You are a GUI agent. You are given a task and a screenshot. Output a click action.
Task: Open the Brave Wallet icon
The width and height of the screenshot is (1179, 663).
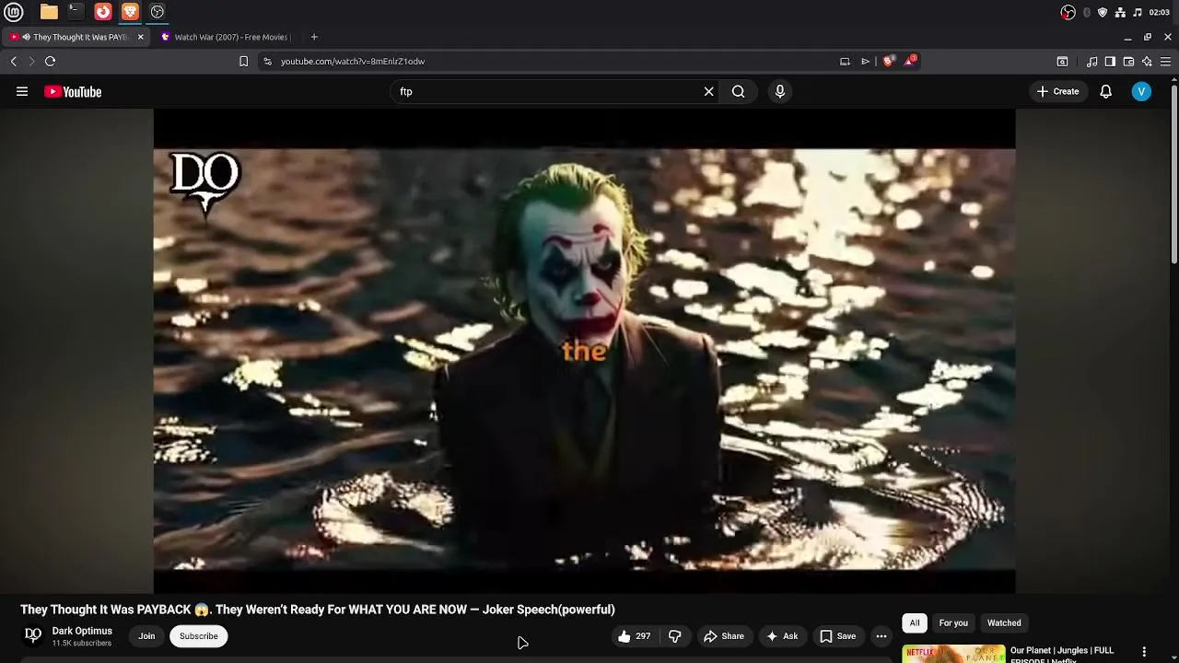pyautogui.click(x=1128, y=62)
